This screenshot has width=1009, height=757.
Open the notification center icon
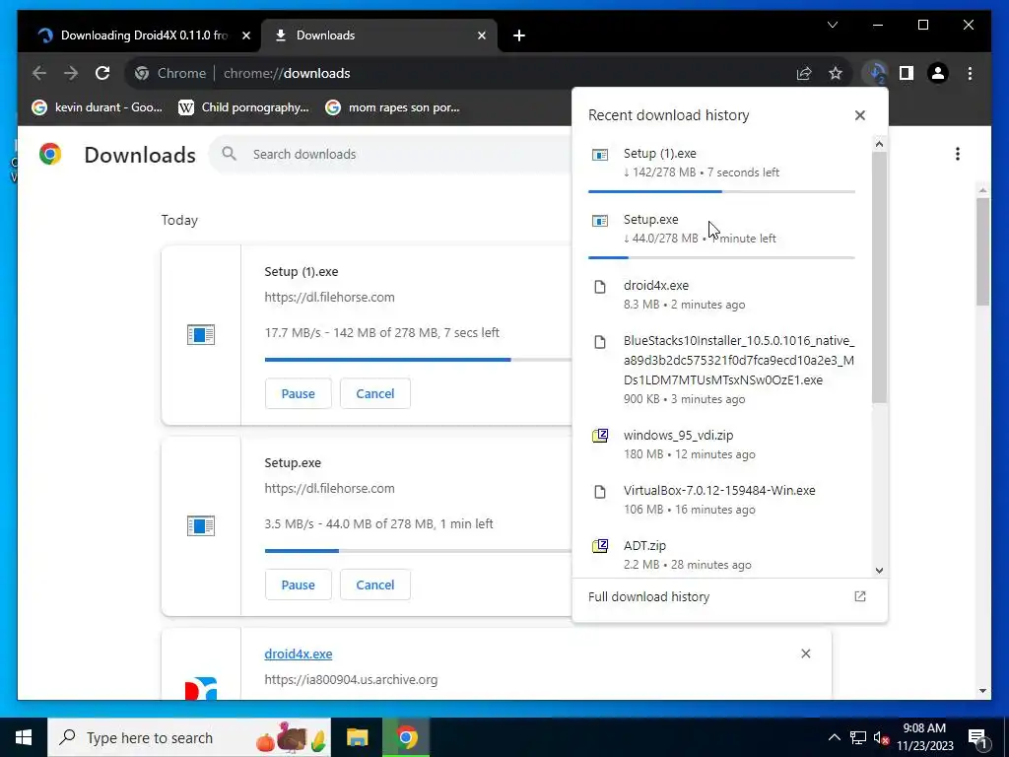[977, 737]
